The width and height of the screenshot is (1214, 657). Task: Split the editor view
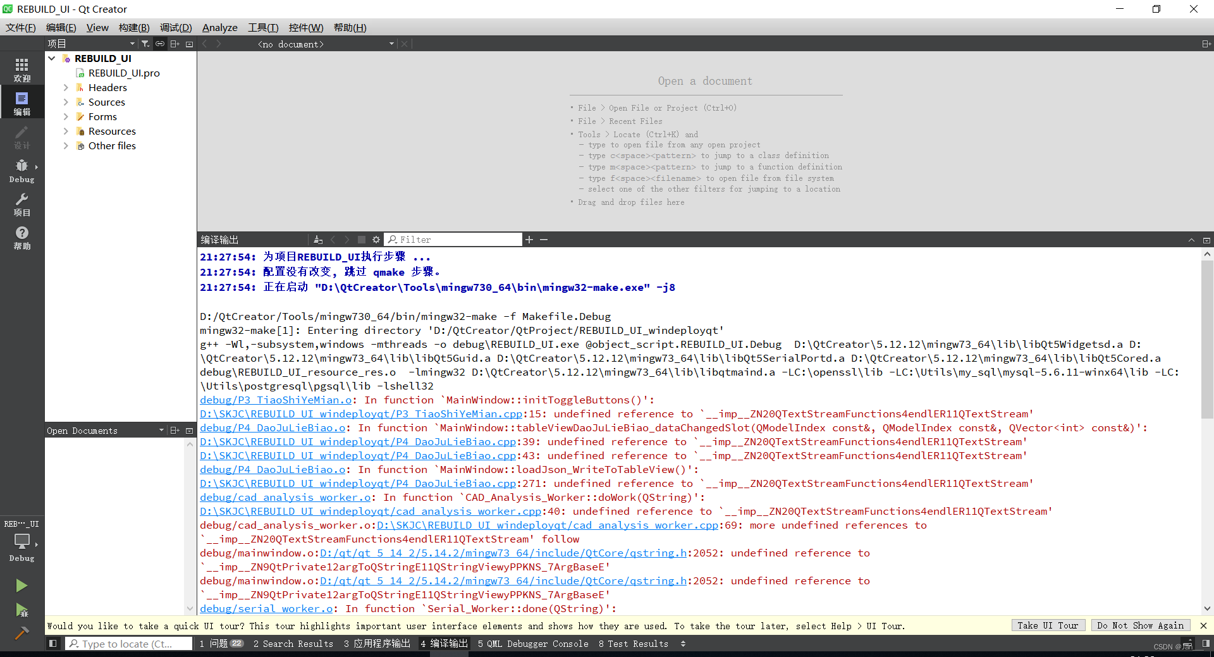1206,44
